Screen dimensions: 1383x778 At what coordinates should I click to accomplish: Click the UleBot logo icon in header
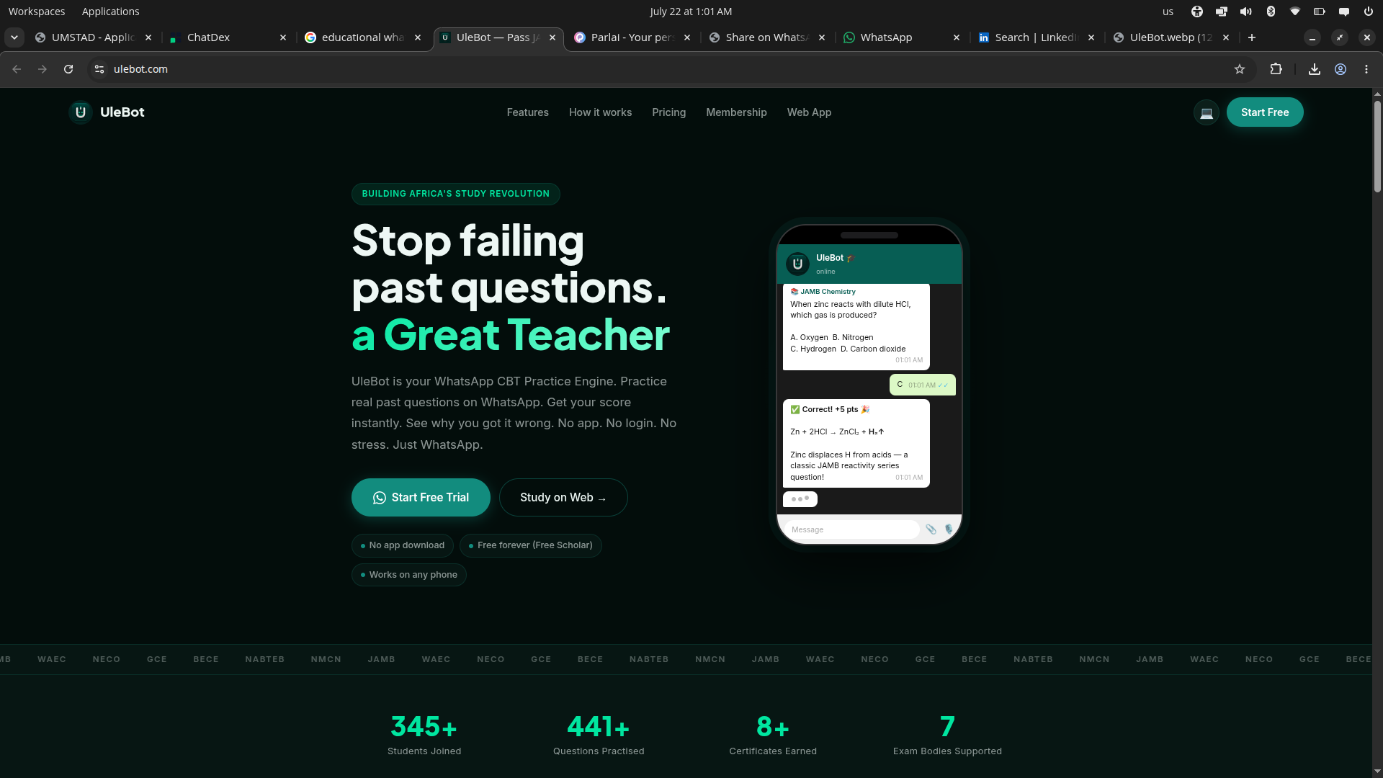tap(81, 112)
